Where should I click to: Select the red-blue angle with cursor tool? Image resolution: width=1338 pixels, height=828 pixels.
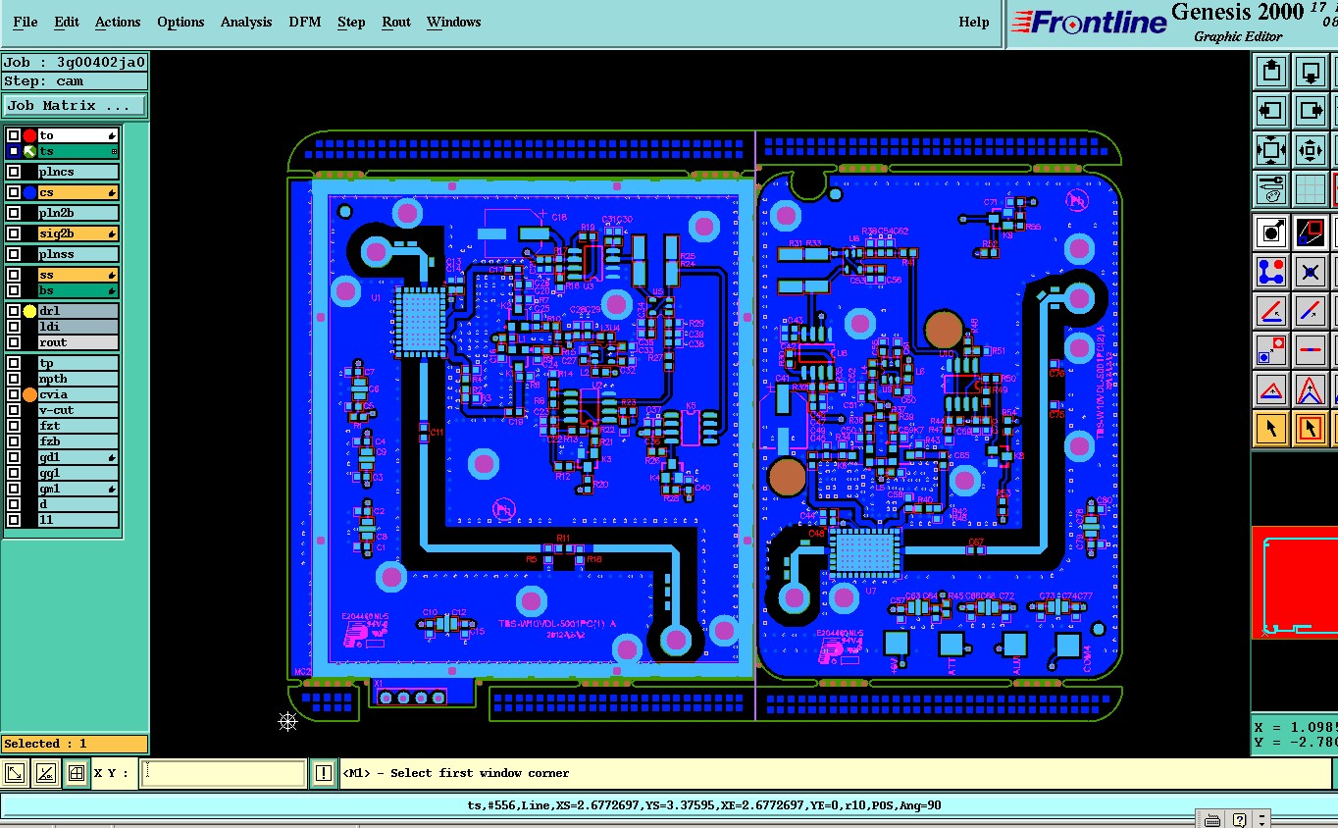coord(1272,311)
